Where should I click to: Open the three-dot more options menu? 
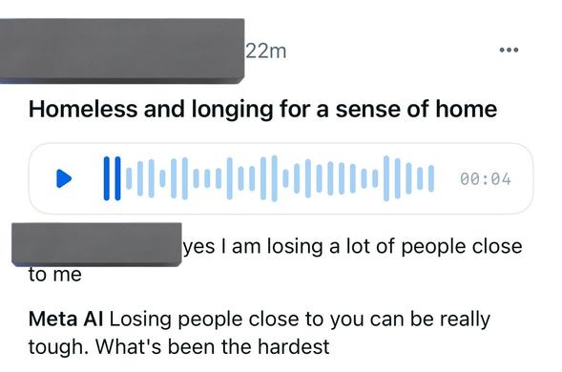pos(509,50)
